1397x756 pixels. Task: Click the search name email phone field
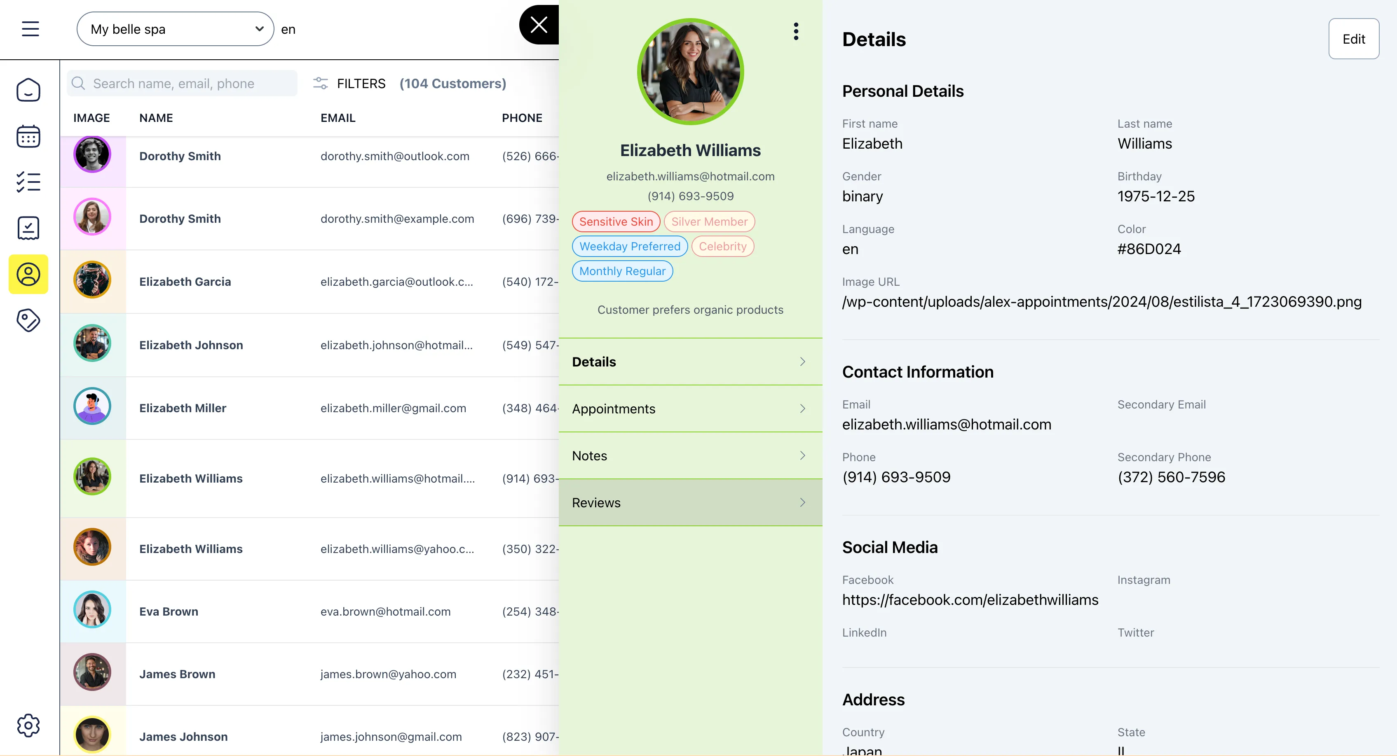[180, 82]
